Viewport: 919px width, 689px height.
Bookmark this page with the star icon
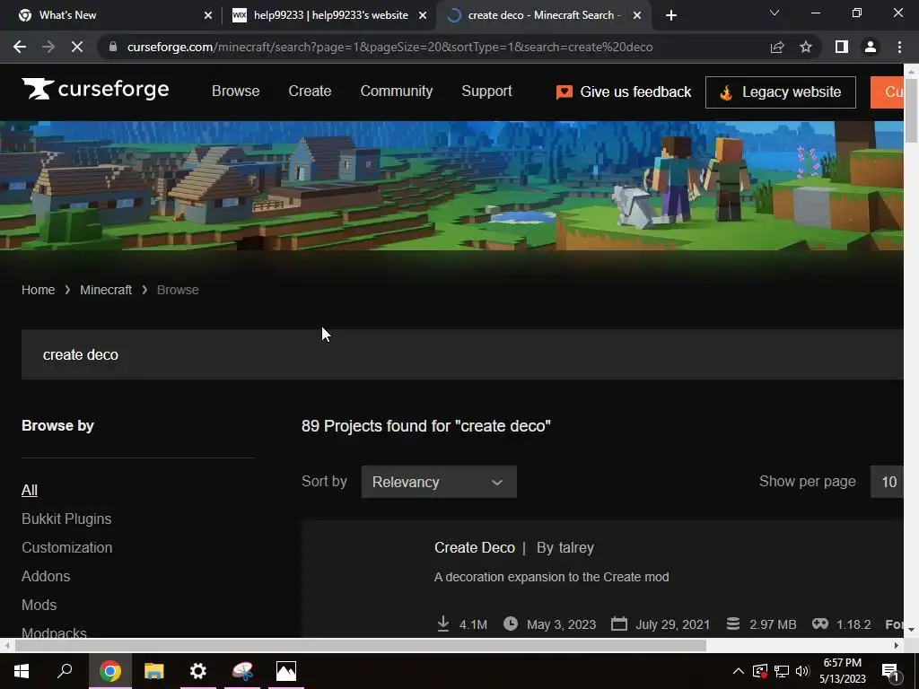pos(806,47)
